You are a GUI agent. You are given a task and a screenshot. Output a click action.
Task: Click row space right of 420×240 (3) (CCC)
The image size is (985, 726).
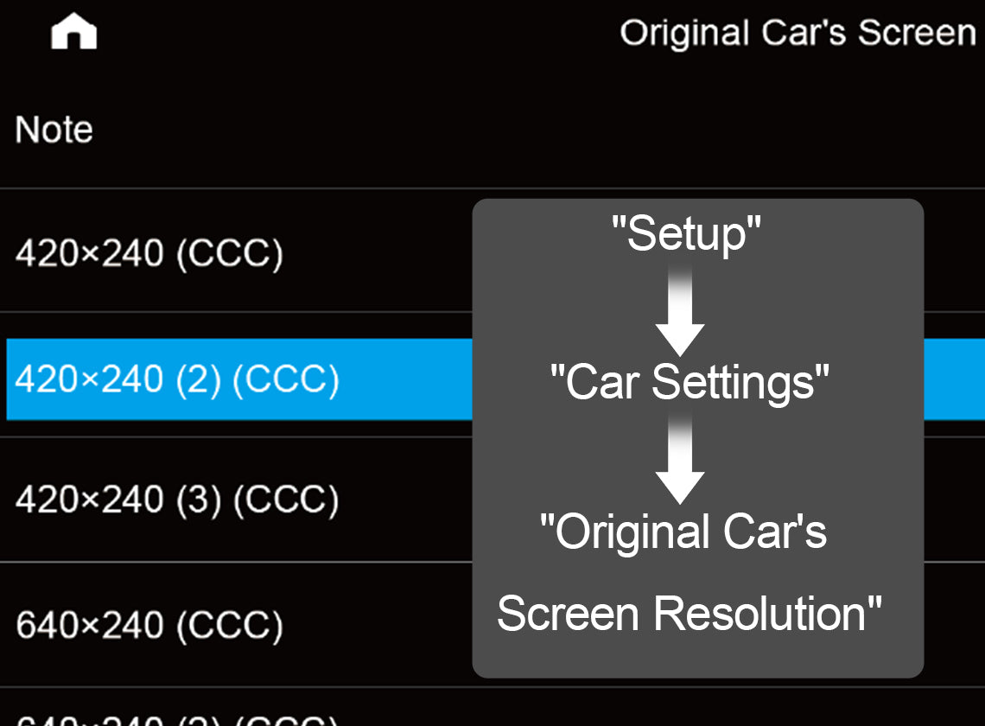click(406, 500)
